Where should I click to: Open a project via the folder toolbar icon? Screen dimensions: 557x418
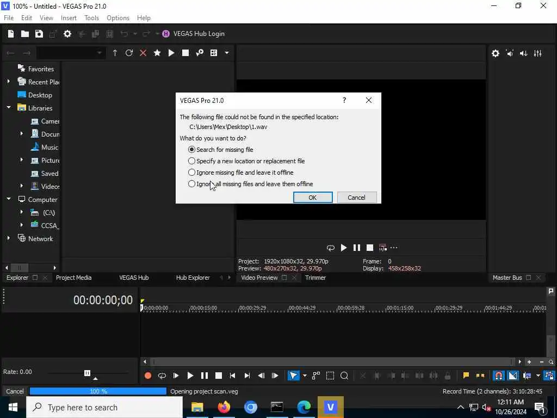coord(25,34)
